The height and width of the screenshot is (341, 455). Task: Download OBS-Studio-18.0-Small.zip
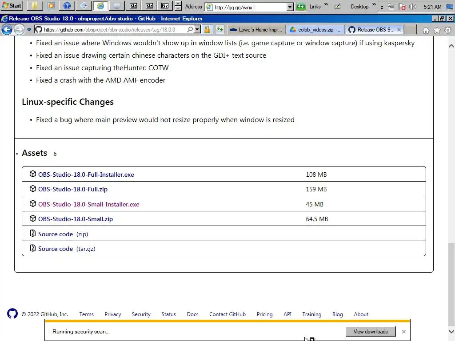tap(76, 219)
